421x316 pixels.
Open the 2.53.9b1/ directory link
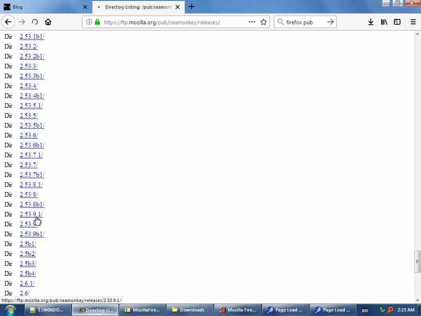coord(32,234)
